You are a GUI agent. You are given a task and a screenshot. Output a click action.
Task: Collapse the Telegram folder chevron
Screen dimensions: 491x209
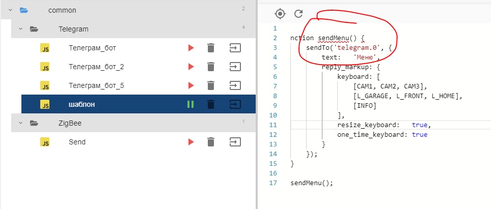21,29
